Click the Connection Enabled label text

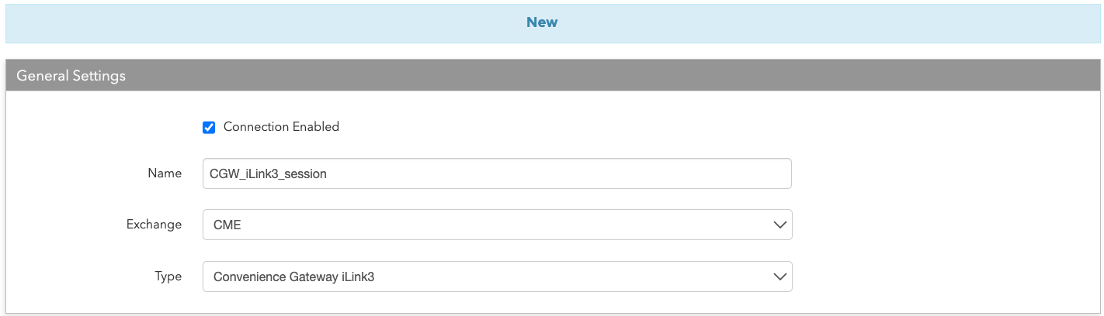[x=281, y=126]
